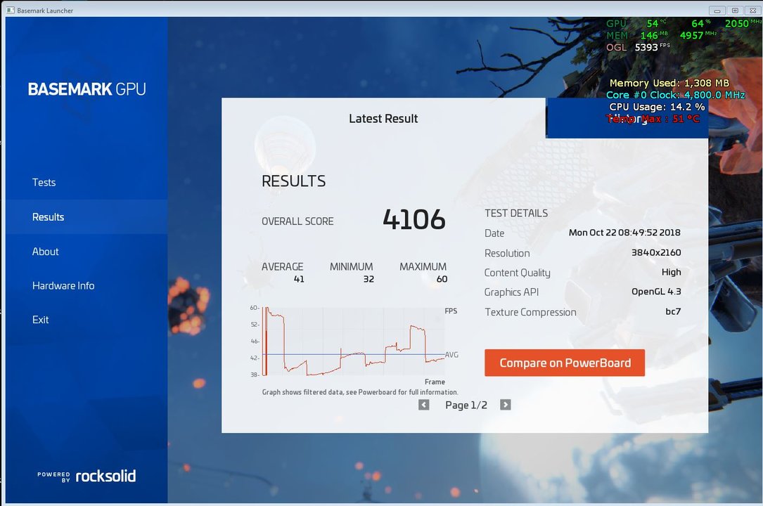
Task: Click the Graphics API value OpenGL 4.3
Action: click(656, 292)
